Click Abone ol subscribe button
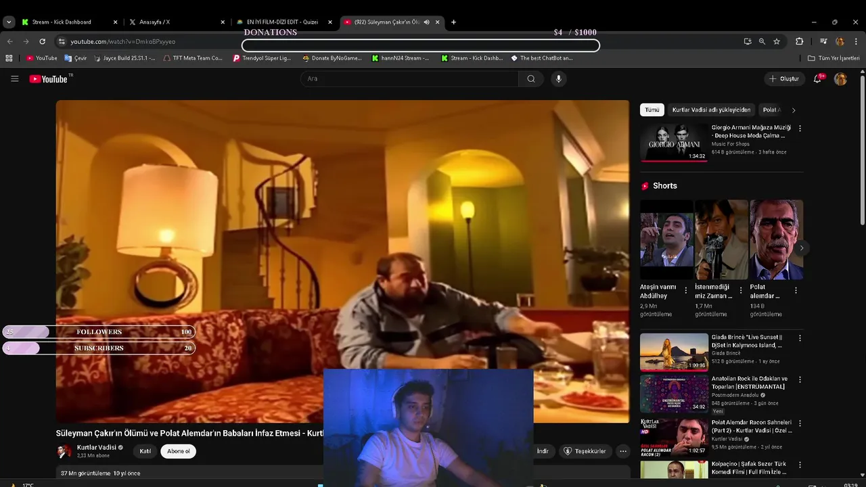 (x=179, y=451)
